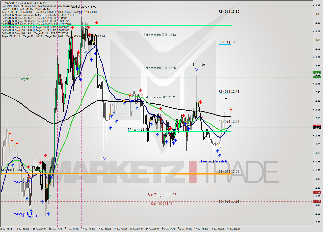Viewport: 323px width, 232px height.
Task: Click the 12 Jan 02:00 time axis label
Action: tap(88, 229)
